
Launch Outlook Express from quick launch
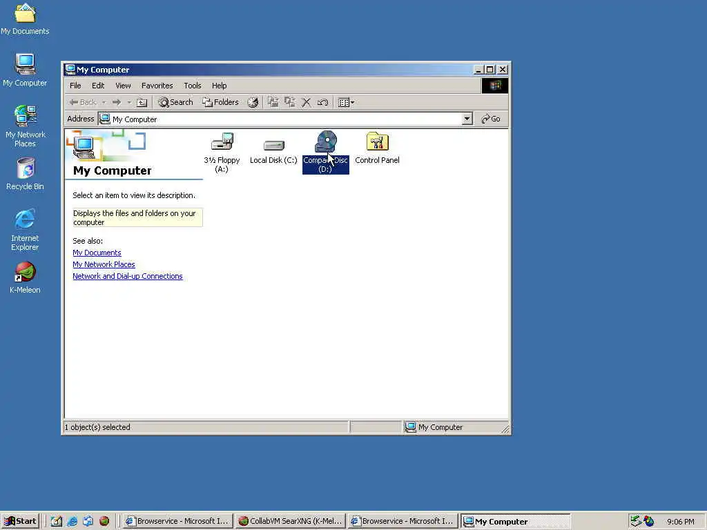click(88, 522)
